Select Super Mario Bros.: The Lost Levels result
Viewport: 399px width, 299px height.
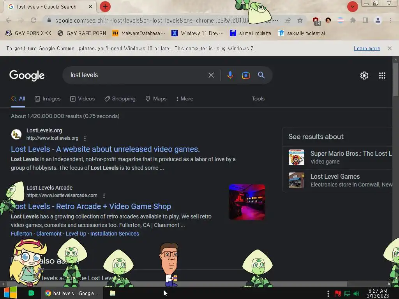click(x=338, y=157)
